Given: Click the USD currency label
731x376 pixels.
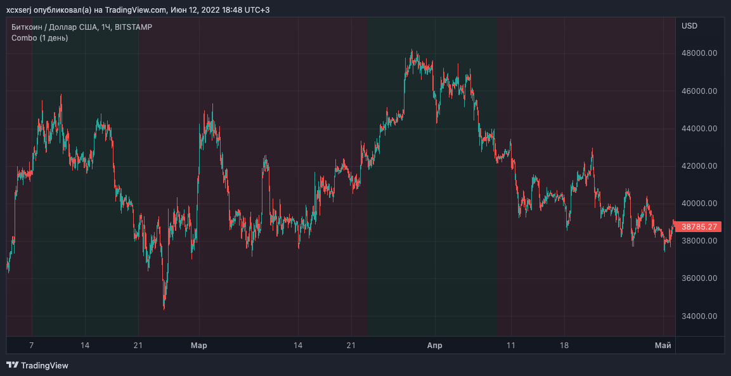Looking at the screenshot, I should pyautogui.click(x=690, y=26).
